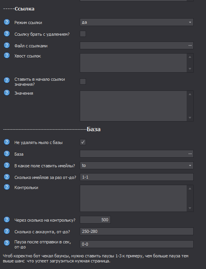Viewport: 206px width, 269px height.
Task: Click down arrow in Хвост ссылок textbox
Action: [190, 69]
